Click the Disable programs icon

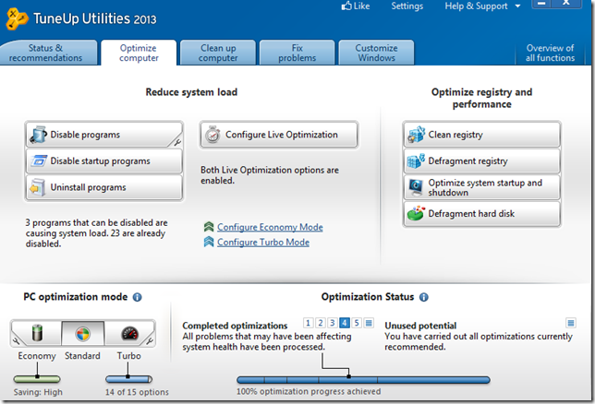(x=38, y=135)
